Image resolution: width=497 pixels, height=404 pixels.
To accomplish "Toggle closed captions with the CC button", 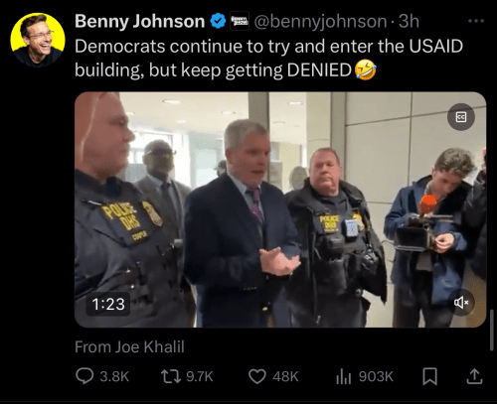I will (x=461, y=117).
